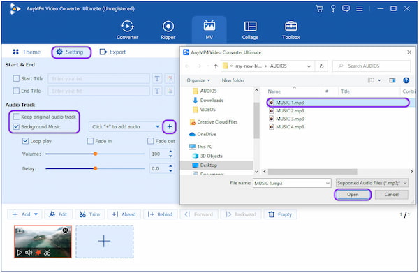Expand the view options dropdown
This screenshot has height=273, width=419.
coord(379,80)
